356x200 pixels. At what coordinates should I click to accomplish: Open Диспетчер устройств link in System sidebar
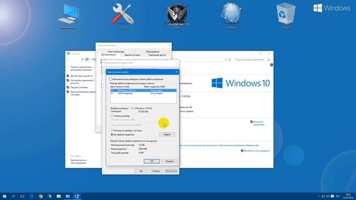pos(81,76)
